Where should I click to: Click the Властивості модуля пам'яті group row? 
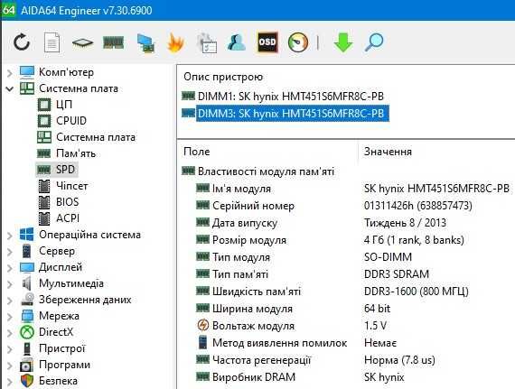click(x=257, y=171)
